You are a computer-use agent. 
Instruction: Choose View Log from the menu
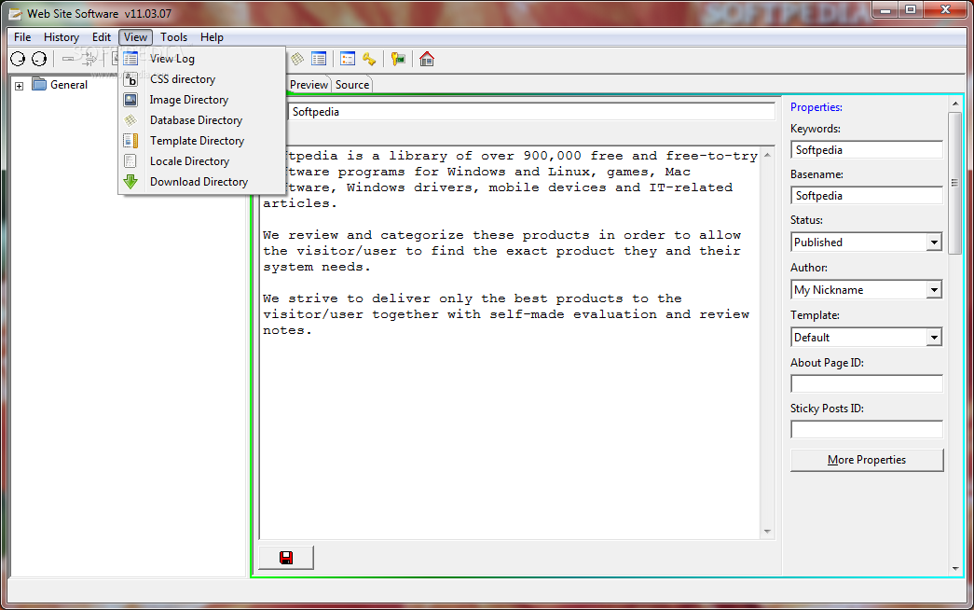[x=202, y=59]
